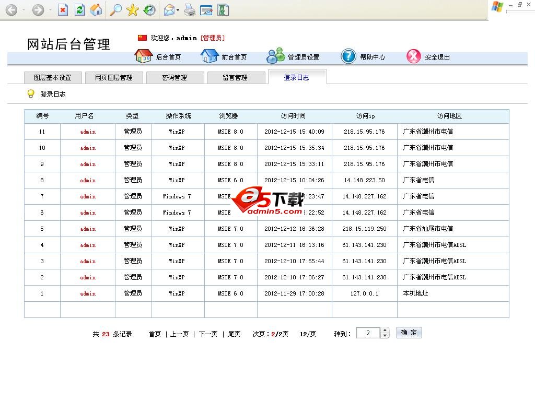The image size is (535, 401).
Task: Click the 后台首页 red house icon
Action: coord(144,56)
